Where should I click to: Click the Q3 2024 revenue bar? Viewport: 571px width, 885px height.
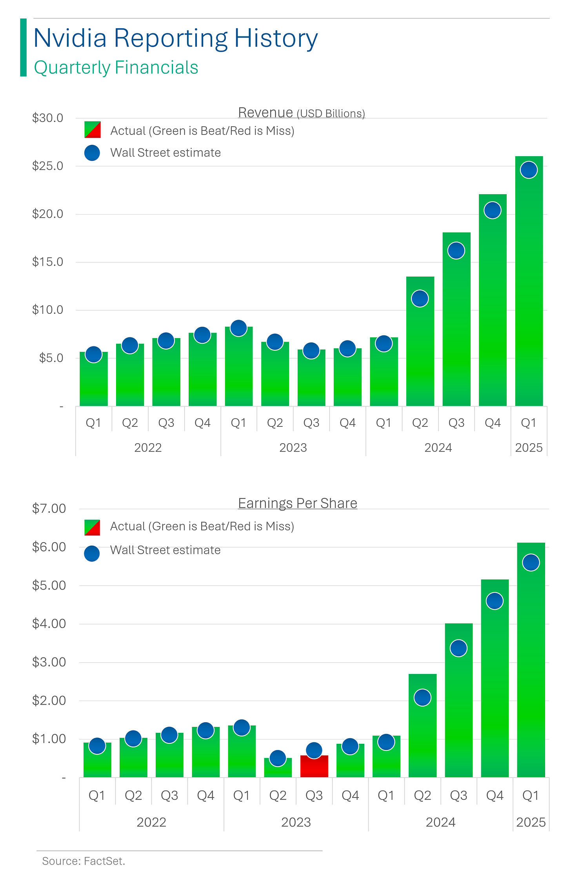pos(456,319)
